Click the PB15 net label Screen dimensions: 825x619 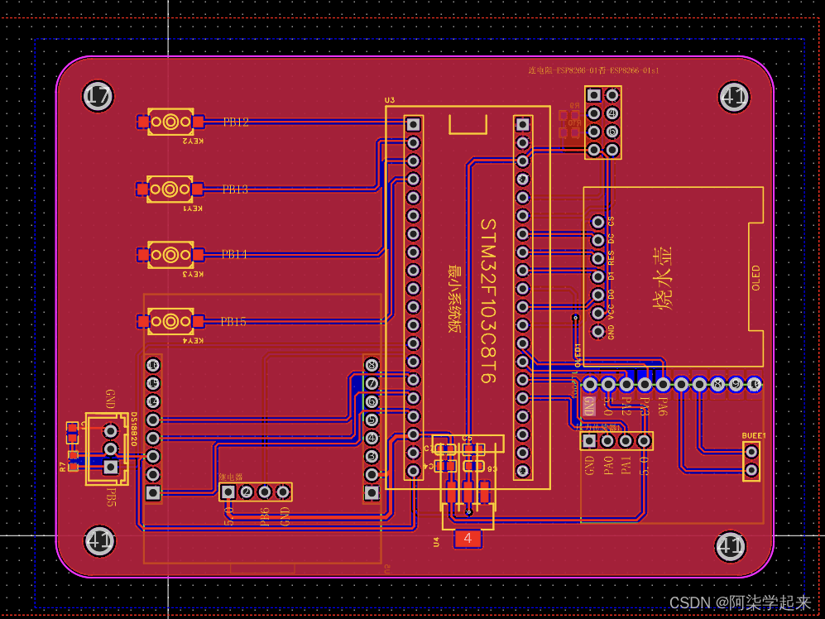(x=233, y=321)
